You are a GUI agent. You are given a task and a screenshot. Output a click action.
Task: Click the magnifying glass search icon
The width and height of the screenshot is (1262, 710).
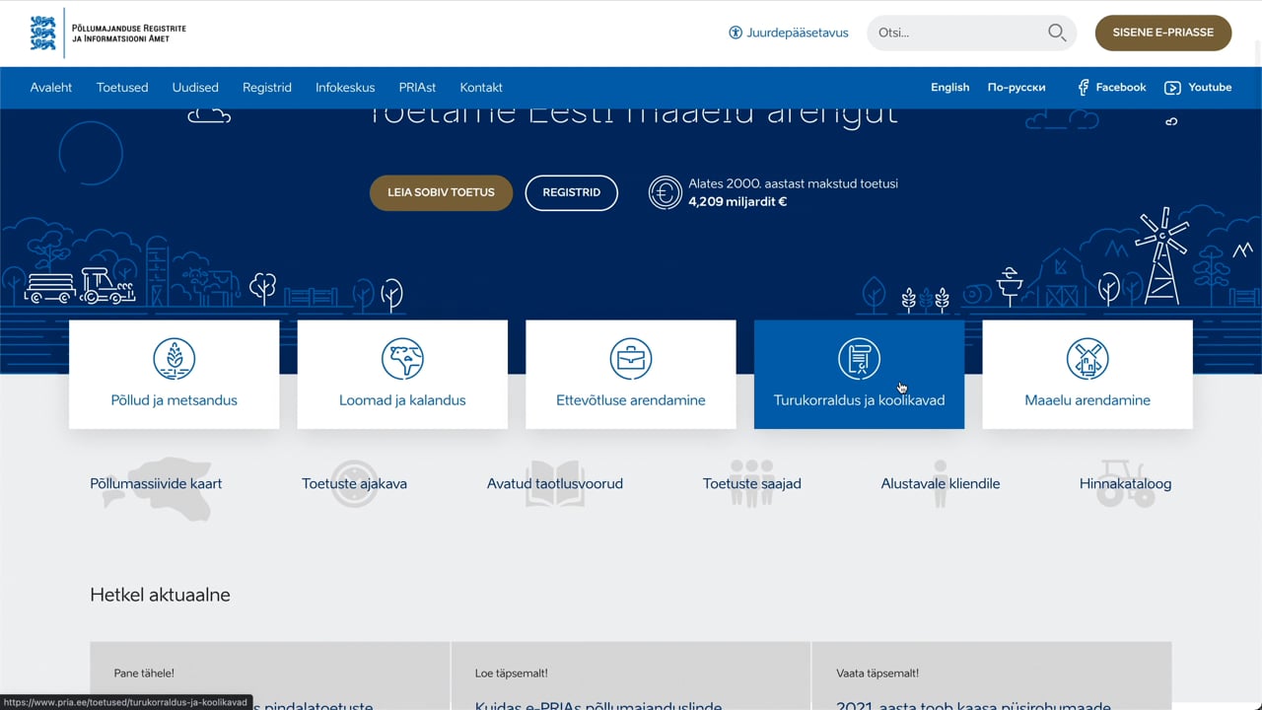[1057, 33]
